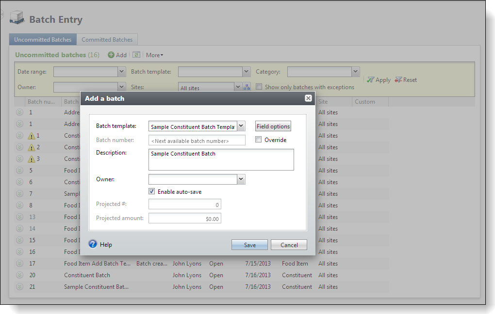495x314 pixels.
Task: Click the Apply filter icon
Action: [370, 80]
